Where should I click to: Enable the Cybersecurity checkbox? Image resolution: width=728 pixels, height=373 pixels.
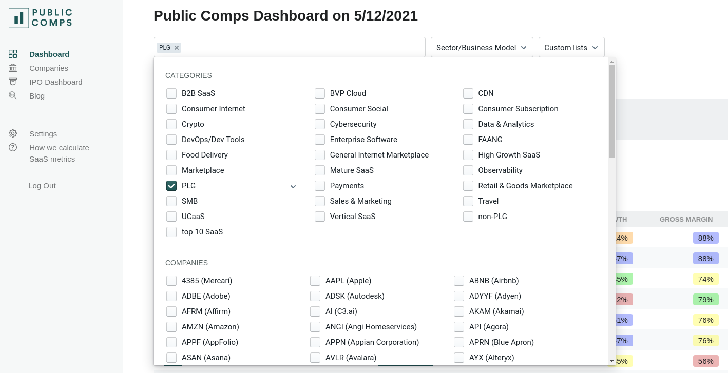(320, 124)
